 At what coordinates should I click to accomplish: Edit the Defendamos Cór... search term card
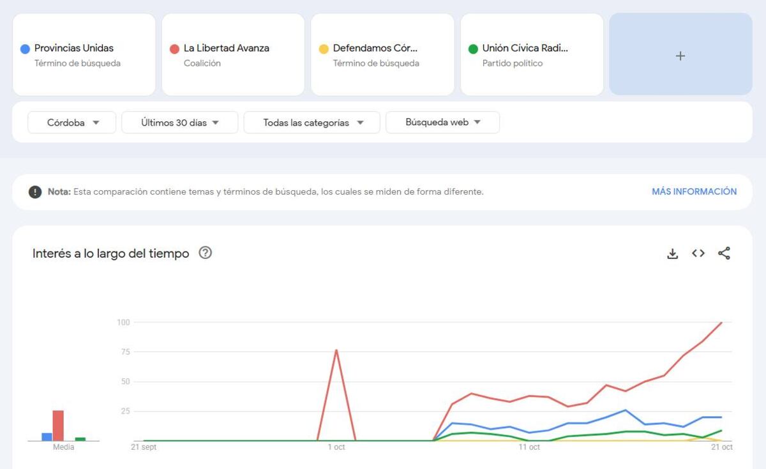click(382, 55)
